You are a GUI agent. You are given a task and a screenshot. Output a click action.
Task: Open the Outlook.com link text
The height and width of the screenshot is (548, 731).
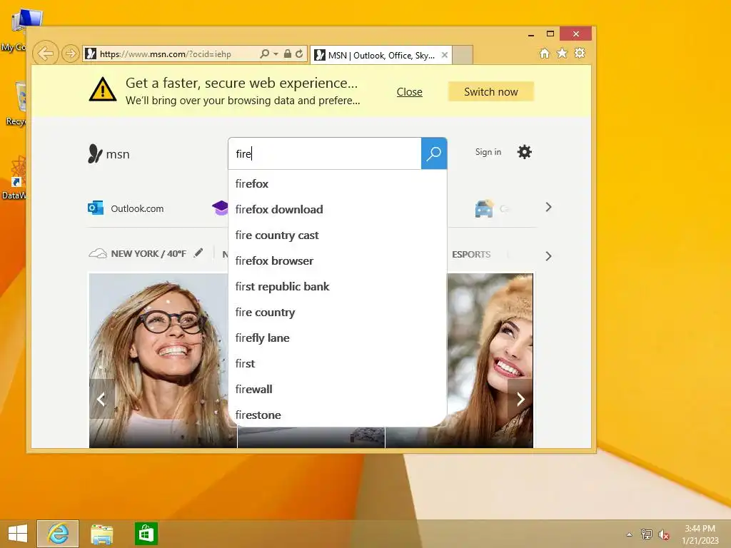[137, 208]
